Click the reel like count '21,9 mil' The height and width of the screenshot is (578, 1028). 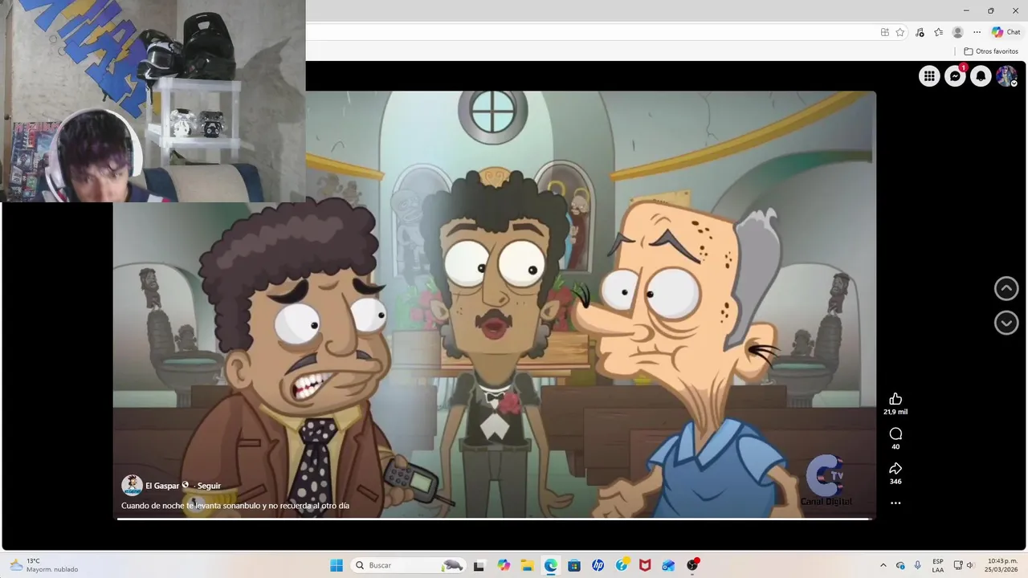tap(895, 412)
